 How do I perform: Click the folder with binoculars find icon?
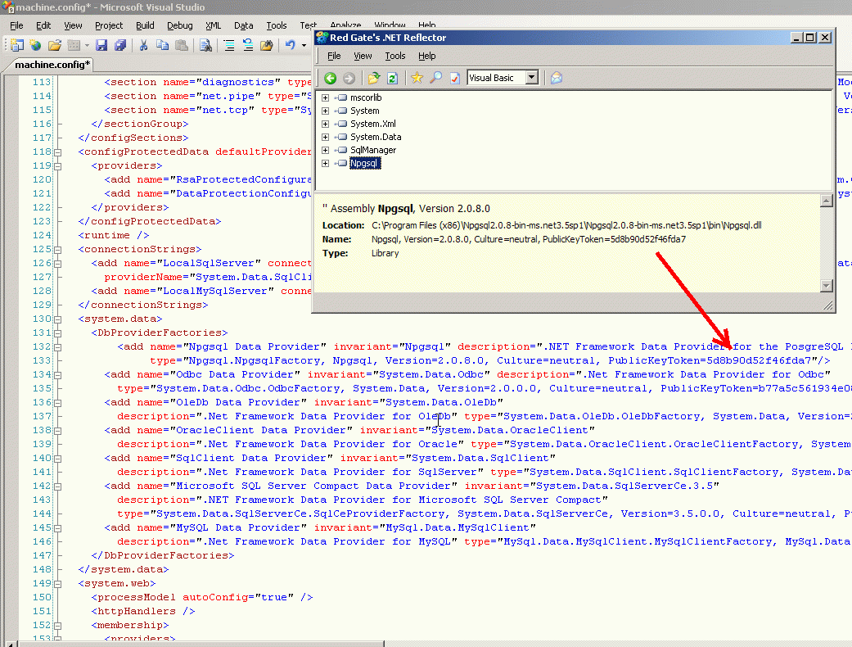266,45
